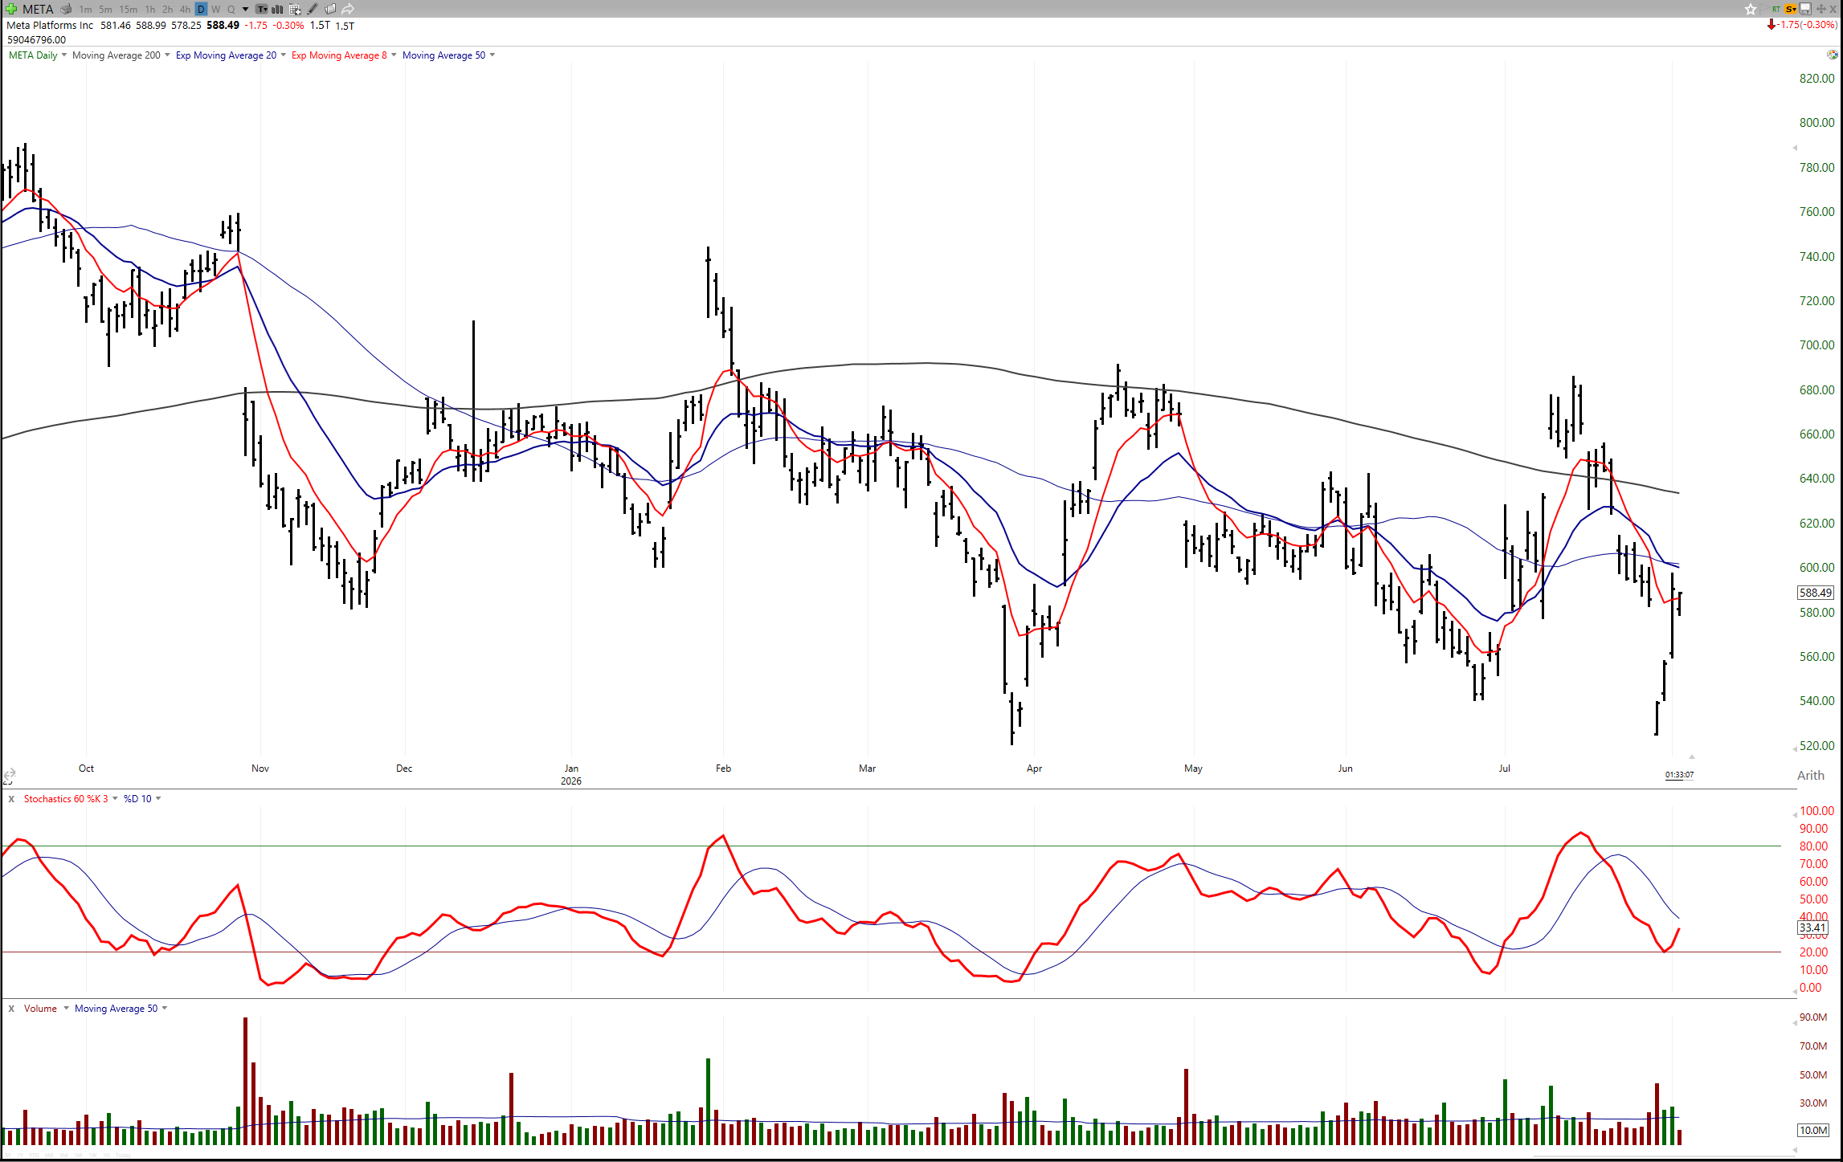Viewport: 1843px width, 1162px height.
Task: Expand the top Moving Average 50 dropdown arrow
Action: point(492,55)
